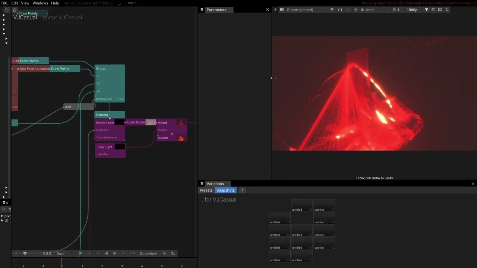The image size is (477, 268).
Task: Select the Color Grade node
Action: 140,122
